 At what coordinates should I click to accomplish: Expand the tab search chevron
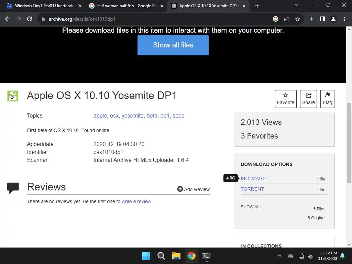[x=297, y=5]
